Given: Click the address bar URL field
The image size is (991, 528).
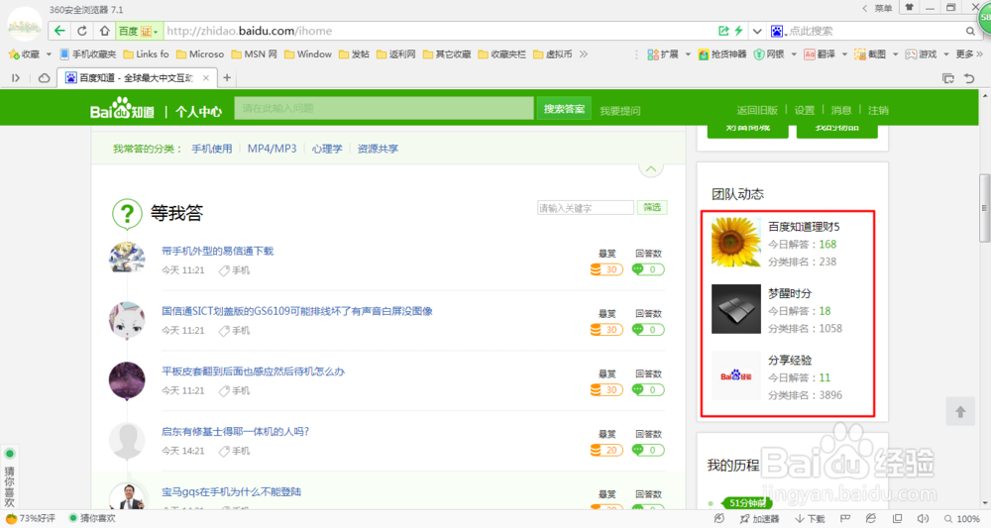Looking at the screenshot, I should click(436, 31).
